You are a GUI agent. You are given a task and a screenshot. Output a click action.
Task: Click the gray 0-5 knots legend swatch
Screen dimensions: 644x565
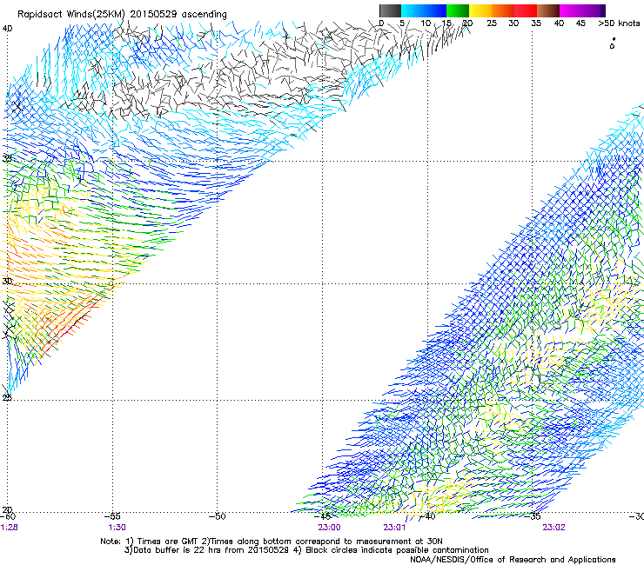point(390,10)
